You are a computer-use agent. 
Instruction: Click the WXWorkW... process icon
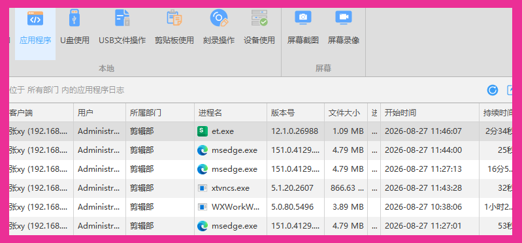click(203, 207)
